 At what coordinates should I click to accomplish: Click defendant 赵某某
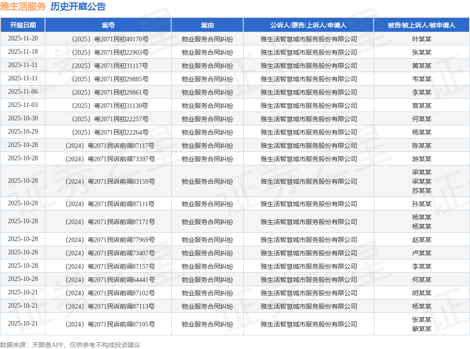pyautogui.click(x=421, y=240)
